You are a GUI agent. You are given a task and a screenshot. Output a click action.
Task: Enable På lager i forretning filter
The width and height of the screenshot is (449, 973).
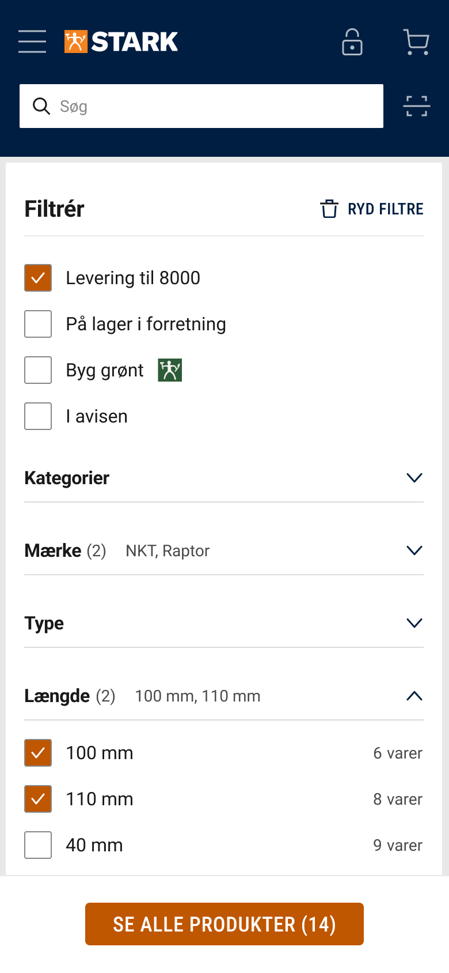(x=38, y=324)
